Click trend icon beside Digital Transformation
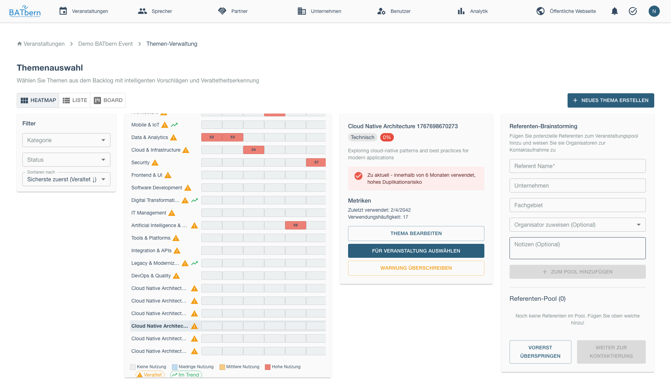671x386 pixels. coord(195,200)
